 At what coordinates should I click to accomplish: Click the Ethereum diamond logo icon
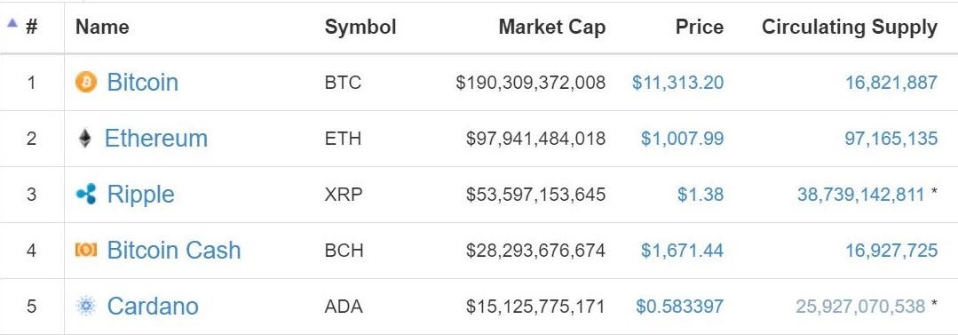[x=85, y=138]
